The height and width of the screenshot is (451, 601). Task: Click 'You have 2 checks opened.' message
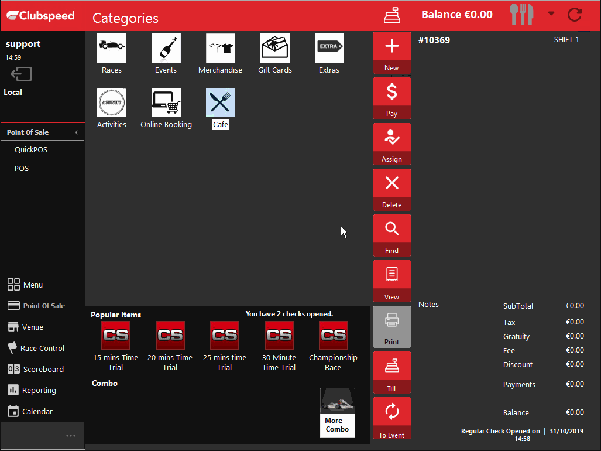290,314
